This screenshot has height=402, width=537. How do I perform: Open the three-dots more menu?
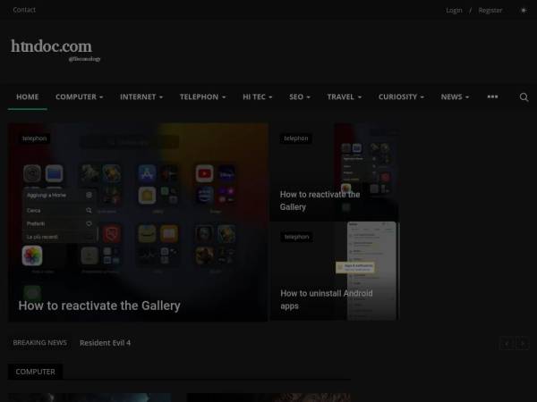pos(492,96)
